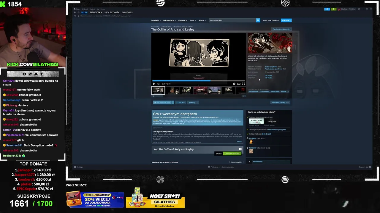Click the search magnifier button
Screen dimensions: 380x213
[258, 20]
